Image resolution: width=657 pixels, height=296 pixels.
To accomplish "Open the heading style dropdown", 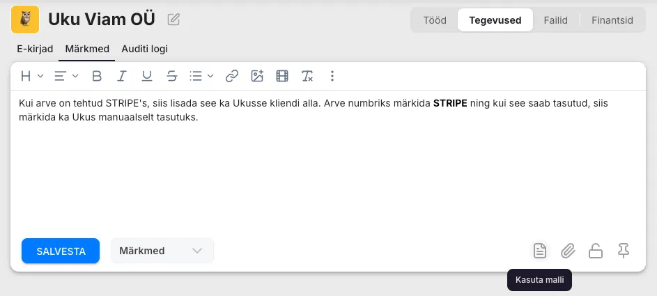I will pos(32,76).
